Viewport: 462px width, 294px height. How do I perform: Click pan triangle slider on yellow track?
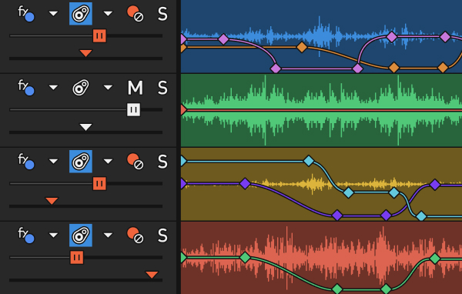pos(52,201)
